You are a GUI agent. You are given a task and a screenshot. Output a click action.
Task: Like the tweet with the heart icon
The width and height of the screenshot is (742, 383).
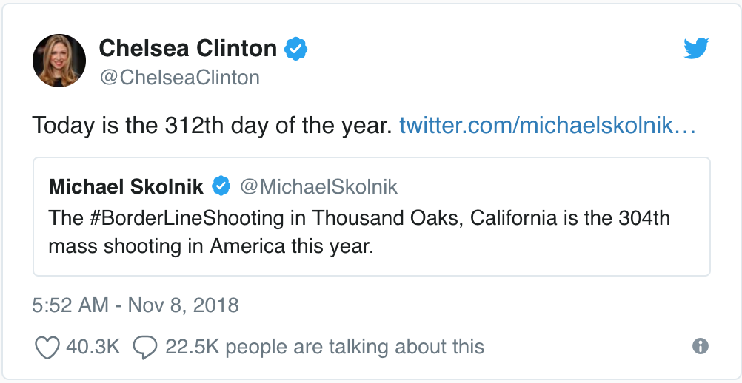coord(47,347)
